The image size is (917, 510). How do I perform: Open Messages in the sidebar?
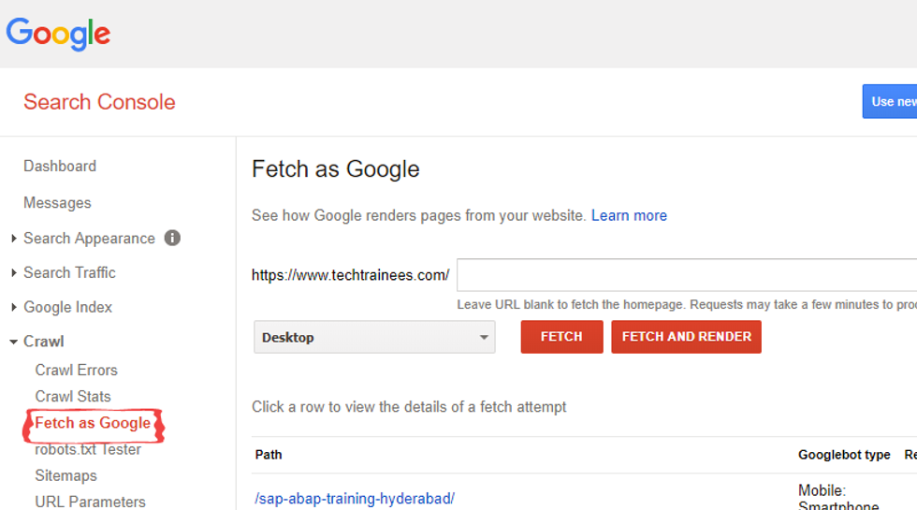click(x=57, y=203)
